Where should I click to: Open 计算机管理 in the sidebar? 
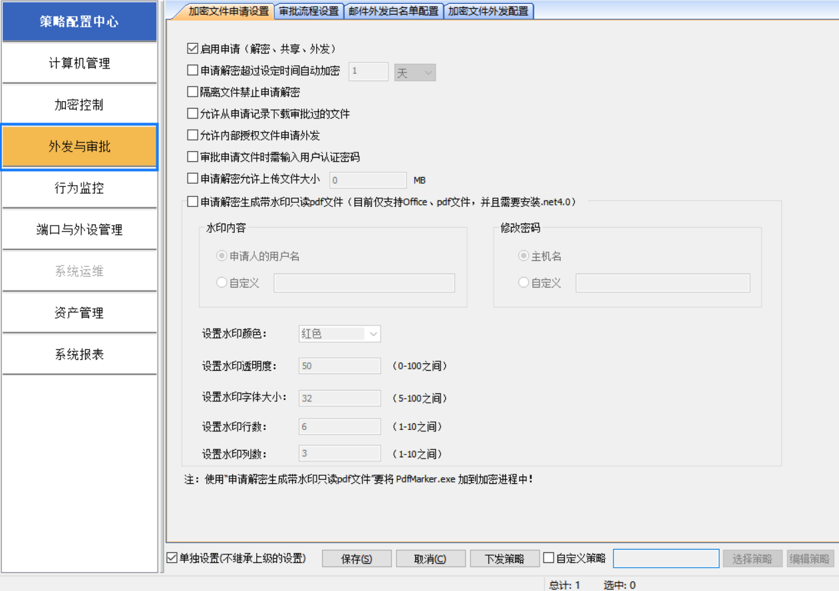click(79, 63)
